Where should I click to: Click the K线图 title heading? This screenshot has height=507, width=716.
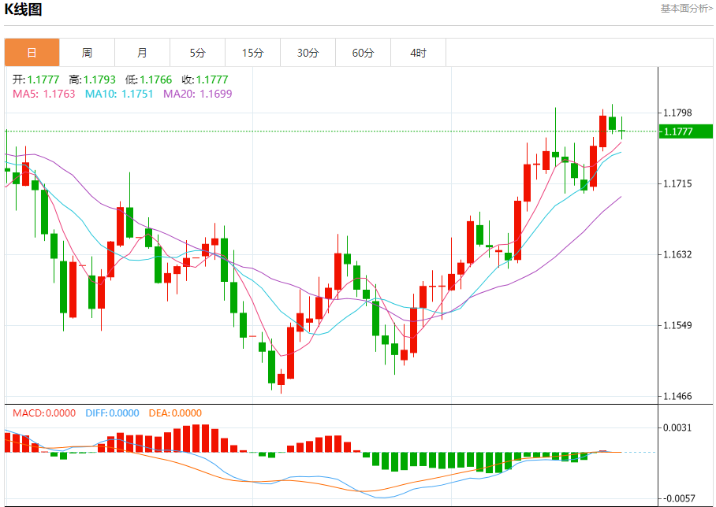click(24, 9)
